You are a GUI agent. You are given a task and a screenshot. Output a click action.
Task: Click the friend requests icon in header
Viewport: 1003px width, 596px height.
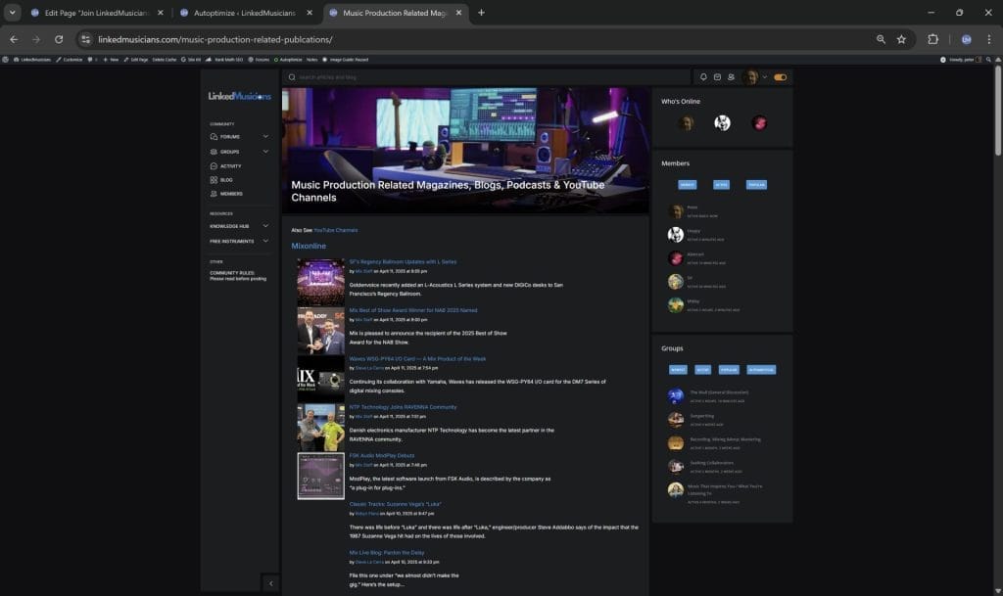coord(731,77)
